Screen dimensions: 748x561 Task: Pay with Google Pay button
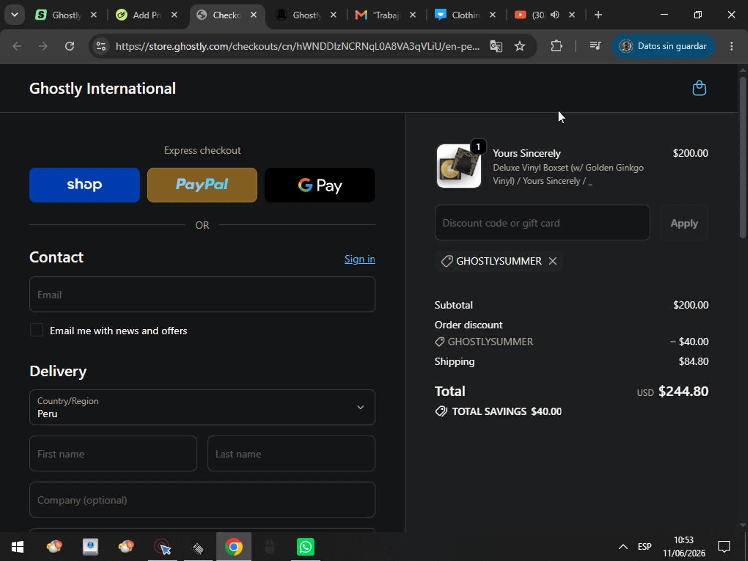pyautogui.click(x=320, y=185)
